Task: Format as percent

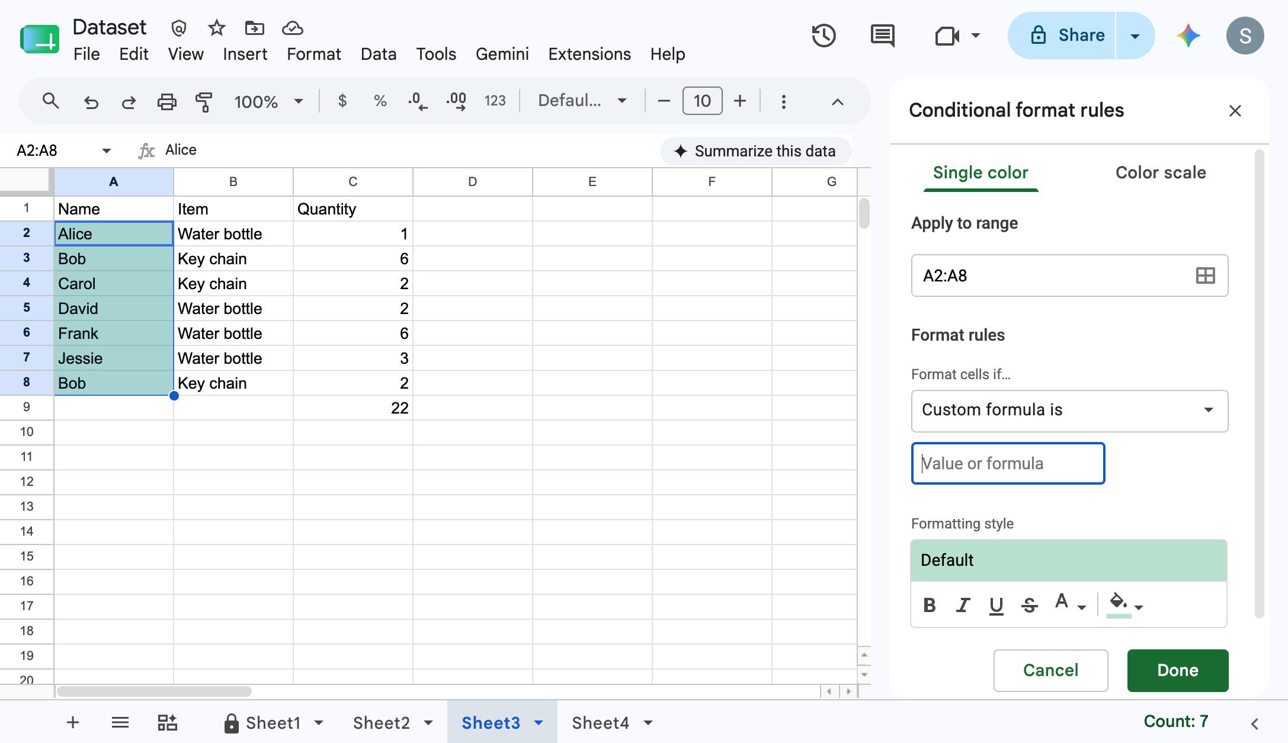Action: coord(380,101)
